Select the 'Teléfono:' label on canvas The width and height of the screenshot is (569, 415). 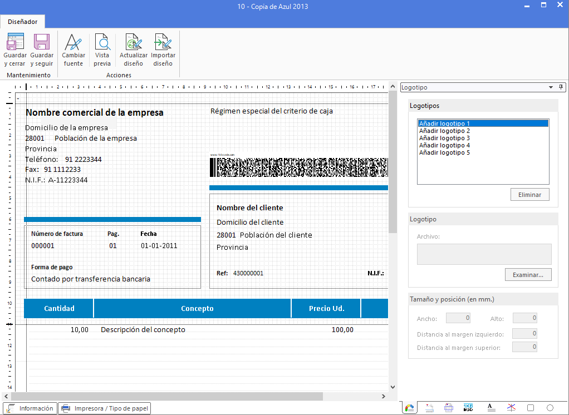pyautogui.click(x=41, y=160)
